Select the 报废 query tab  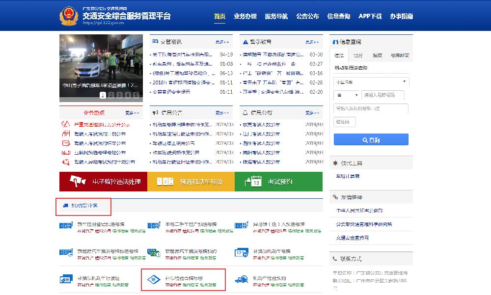(377, 55)
